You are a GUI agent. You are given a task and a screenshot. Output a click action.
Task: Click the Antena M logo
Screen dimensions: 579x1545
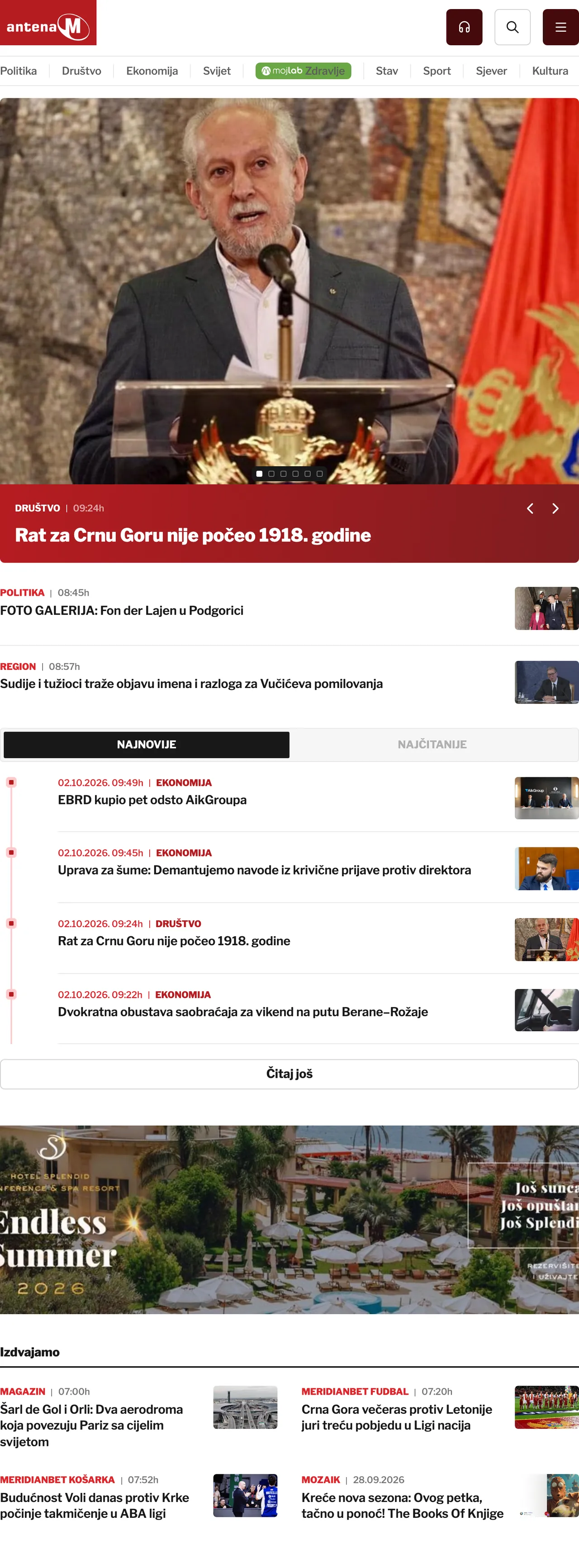[x=48, y=23]
